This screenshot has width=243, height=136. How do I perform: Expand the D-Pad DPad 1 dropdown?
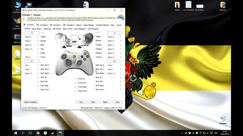pyautogui.click(x=38, y=57)
